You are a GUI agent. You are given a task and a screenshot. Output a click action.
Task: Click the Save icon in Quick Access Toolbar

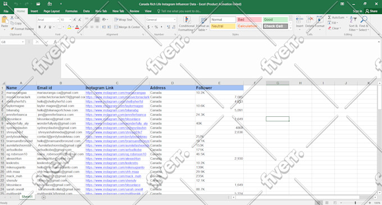[5, 4]
